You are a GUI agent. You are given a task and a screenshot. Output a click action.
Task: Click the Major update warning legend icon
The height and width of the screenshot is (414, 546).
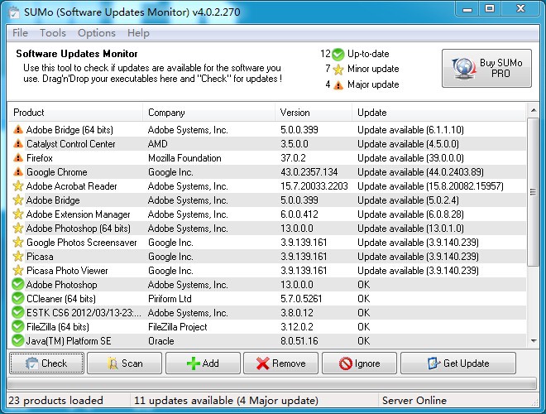pos(338,84)
